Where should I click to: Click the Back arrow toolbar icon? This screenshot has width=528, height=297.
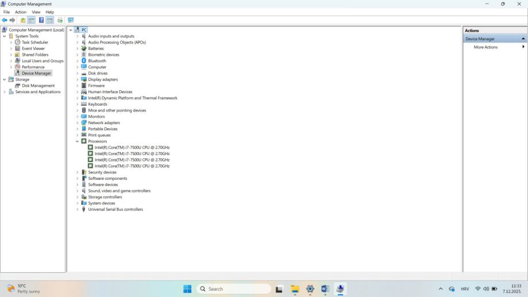pyautogui.click(x=5, y=20)
